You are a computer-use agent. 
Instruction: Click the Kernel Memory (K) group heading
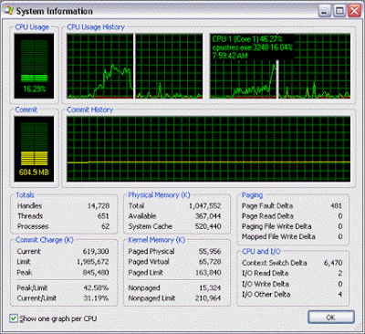point(157,240)
